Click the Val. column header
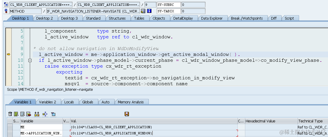 point(154,121)
